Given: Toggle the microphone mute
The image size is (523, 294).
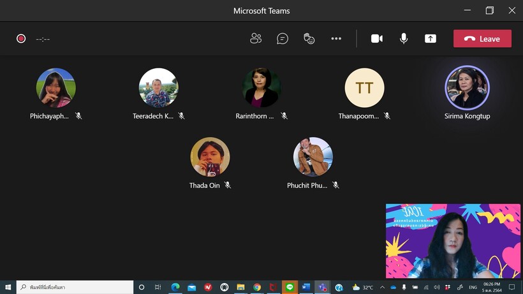Looking at the screenshot, I should tap(404, 38).
